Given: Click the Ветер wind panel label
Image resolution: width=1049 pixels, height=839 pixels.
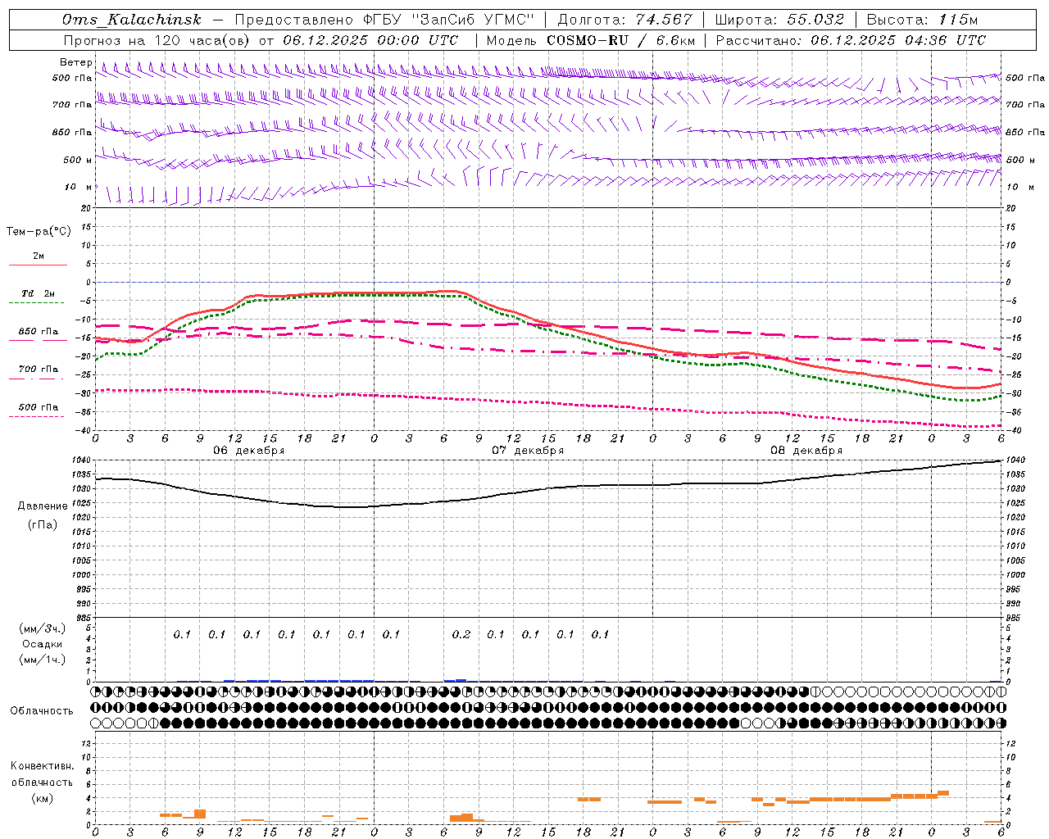Looking at the screenshot, I should click(75, 62).
